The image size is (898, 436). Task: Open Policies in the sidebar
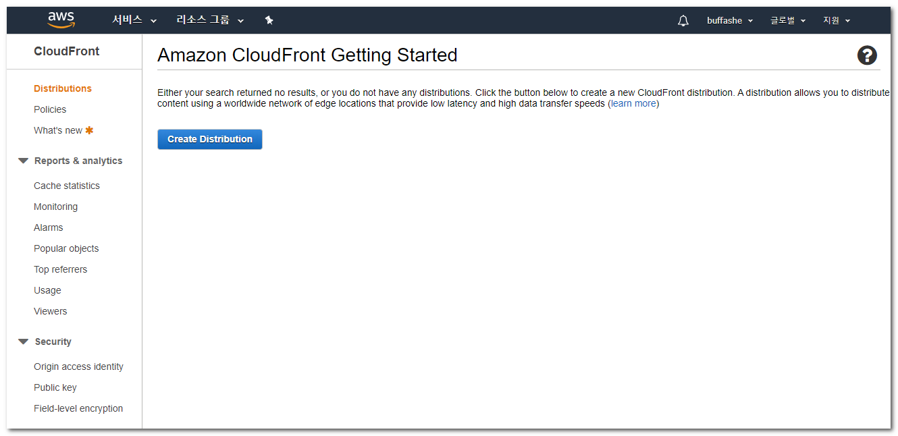tap(50, 109)
